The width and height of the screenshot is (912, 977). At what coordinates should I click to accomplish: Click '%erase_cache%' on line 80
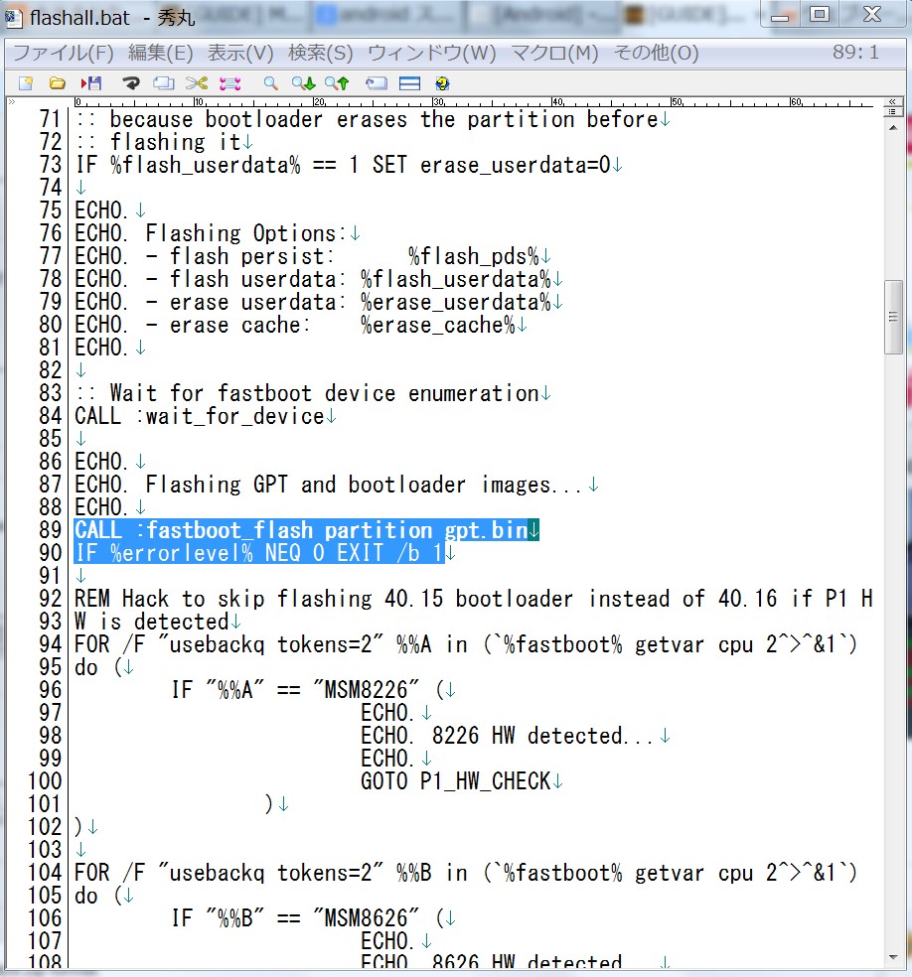click(x=438, y=325)
